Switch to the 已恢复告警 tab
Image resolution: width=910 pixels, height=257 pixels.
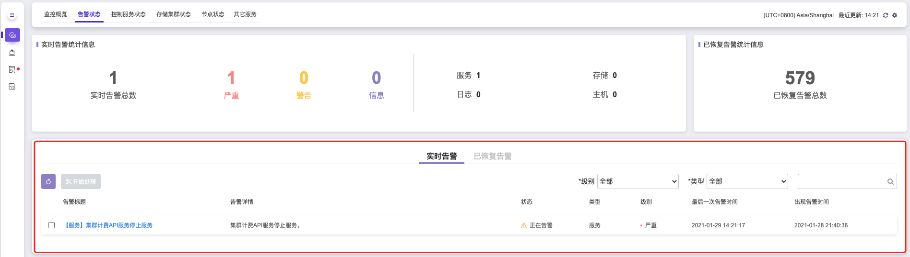[492, 156]
